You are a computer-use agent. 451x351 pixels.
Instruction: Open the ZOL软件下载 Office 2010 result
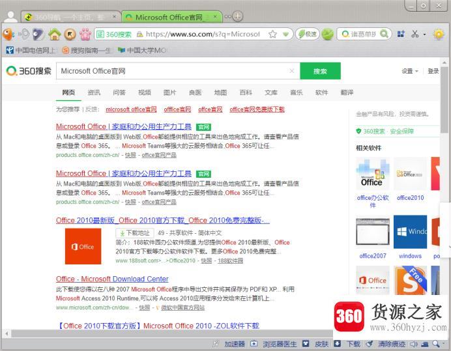pos(158,326)
